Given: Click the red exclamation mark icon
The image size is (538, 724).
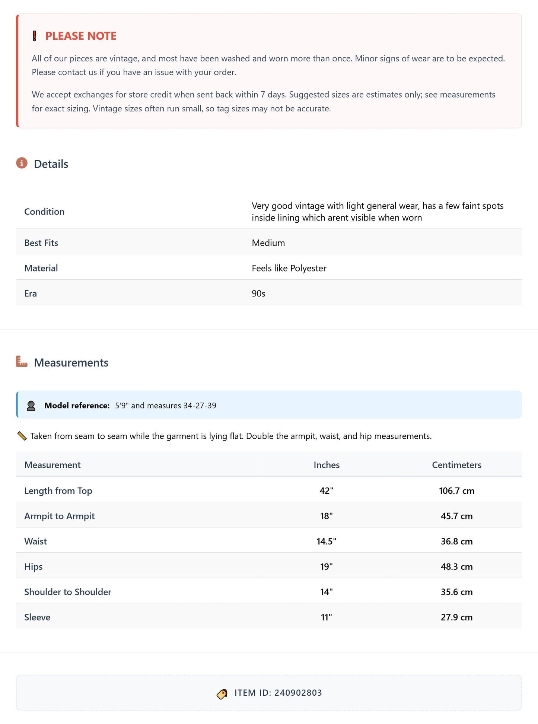Looking at the screenshot, I should 34,36.
